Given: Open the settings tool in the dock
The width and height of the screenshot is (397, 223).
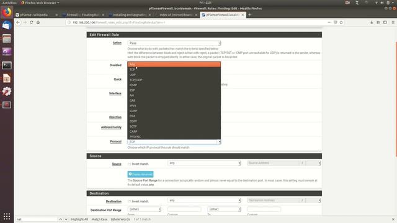Looking at the screenshot, I should pos(7,91).
